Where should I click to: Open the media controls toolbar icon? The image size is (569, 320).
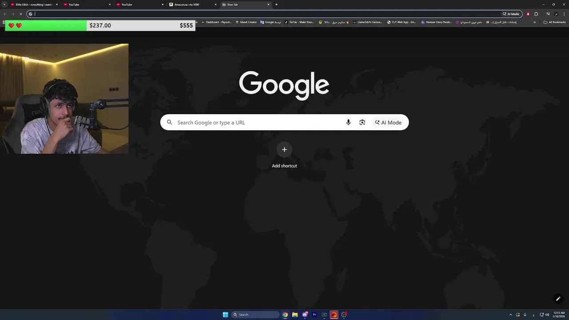[x=548, y=14]
